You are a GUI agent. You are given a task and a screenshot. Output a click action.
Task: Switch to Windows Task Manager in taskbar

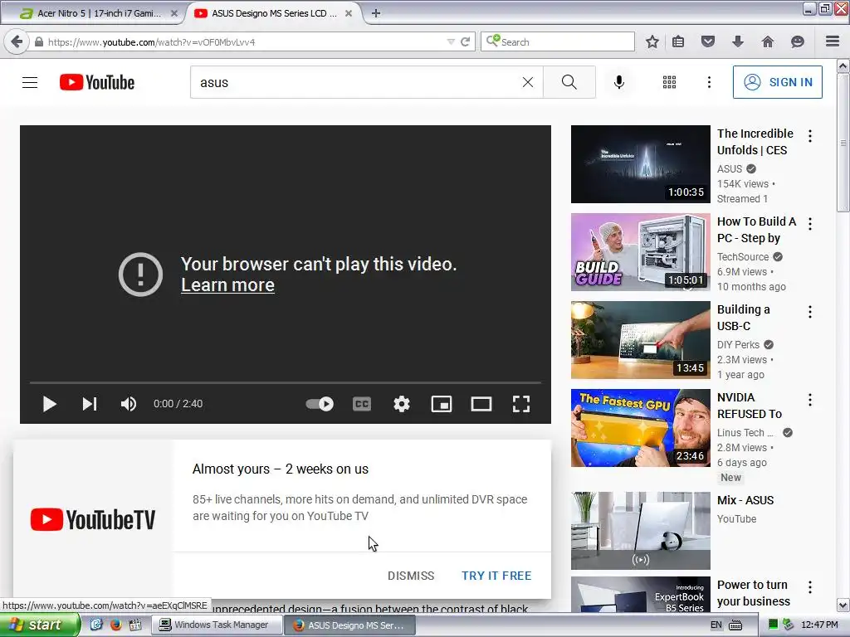(217, 625)
